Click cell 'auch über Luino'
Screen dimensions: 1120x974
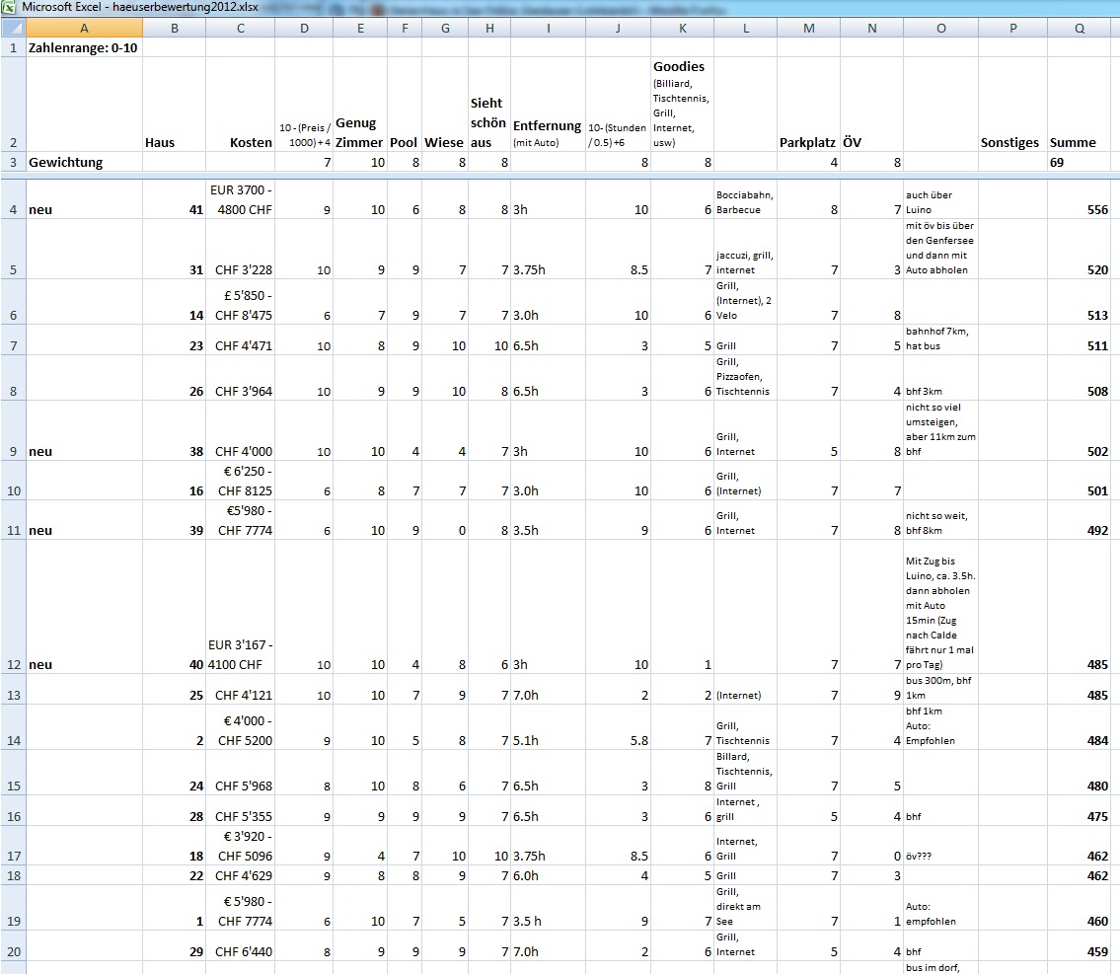[x=940, y=199]
